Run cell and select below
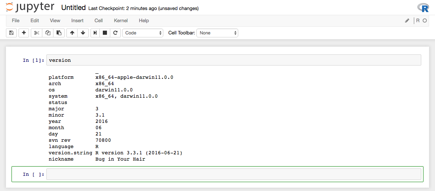435x191 pixels. pyautogui.click(x=95, y=33)
